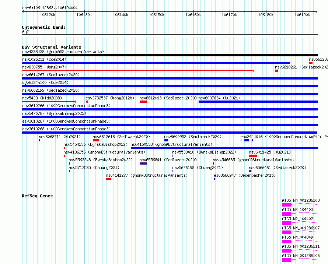Viewport: 328px width, 264px height.
Task: Click the purple nsv6556841 variant block
Action: (x=143, y=164)
